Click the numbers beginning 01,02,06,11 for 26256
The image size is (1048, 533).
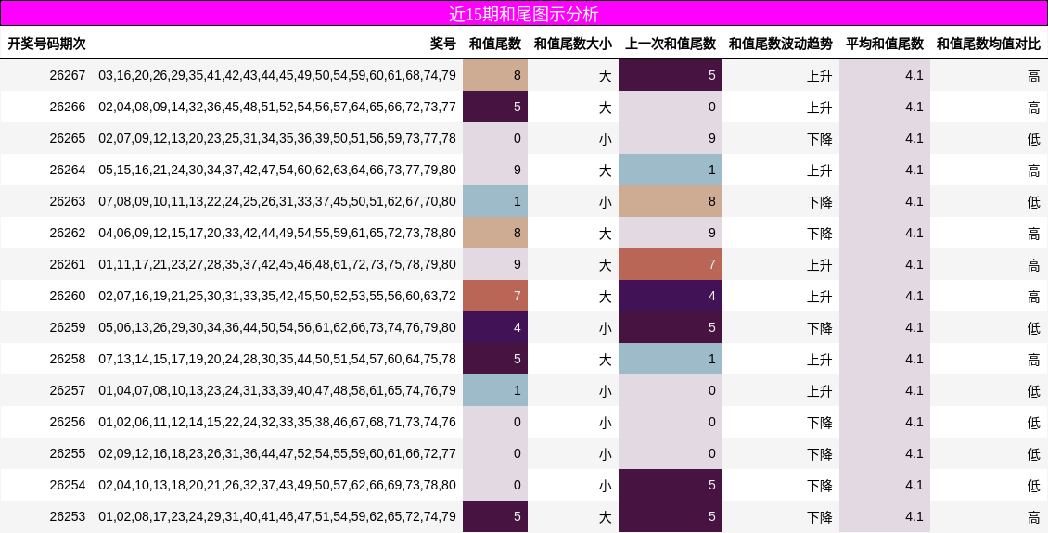[276, 422]
